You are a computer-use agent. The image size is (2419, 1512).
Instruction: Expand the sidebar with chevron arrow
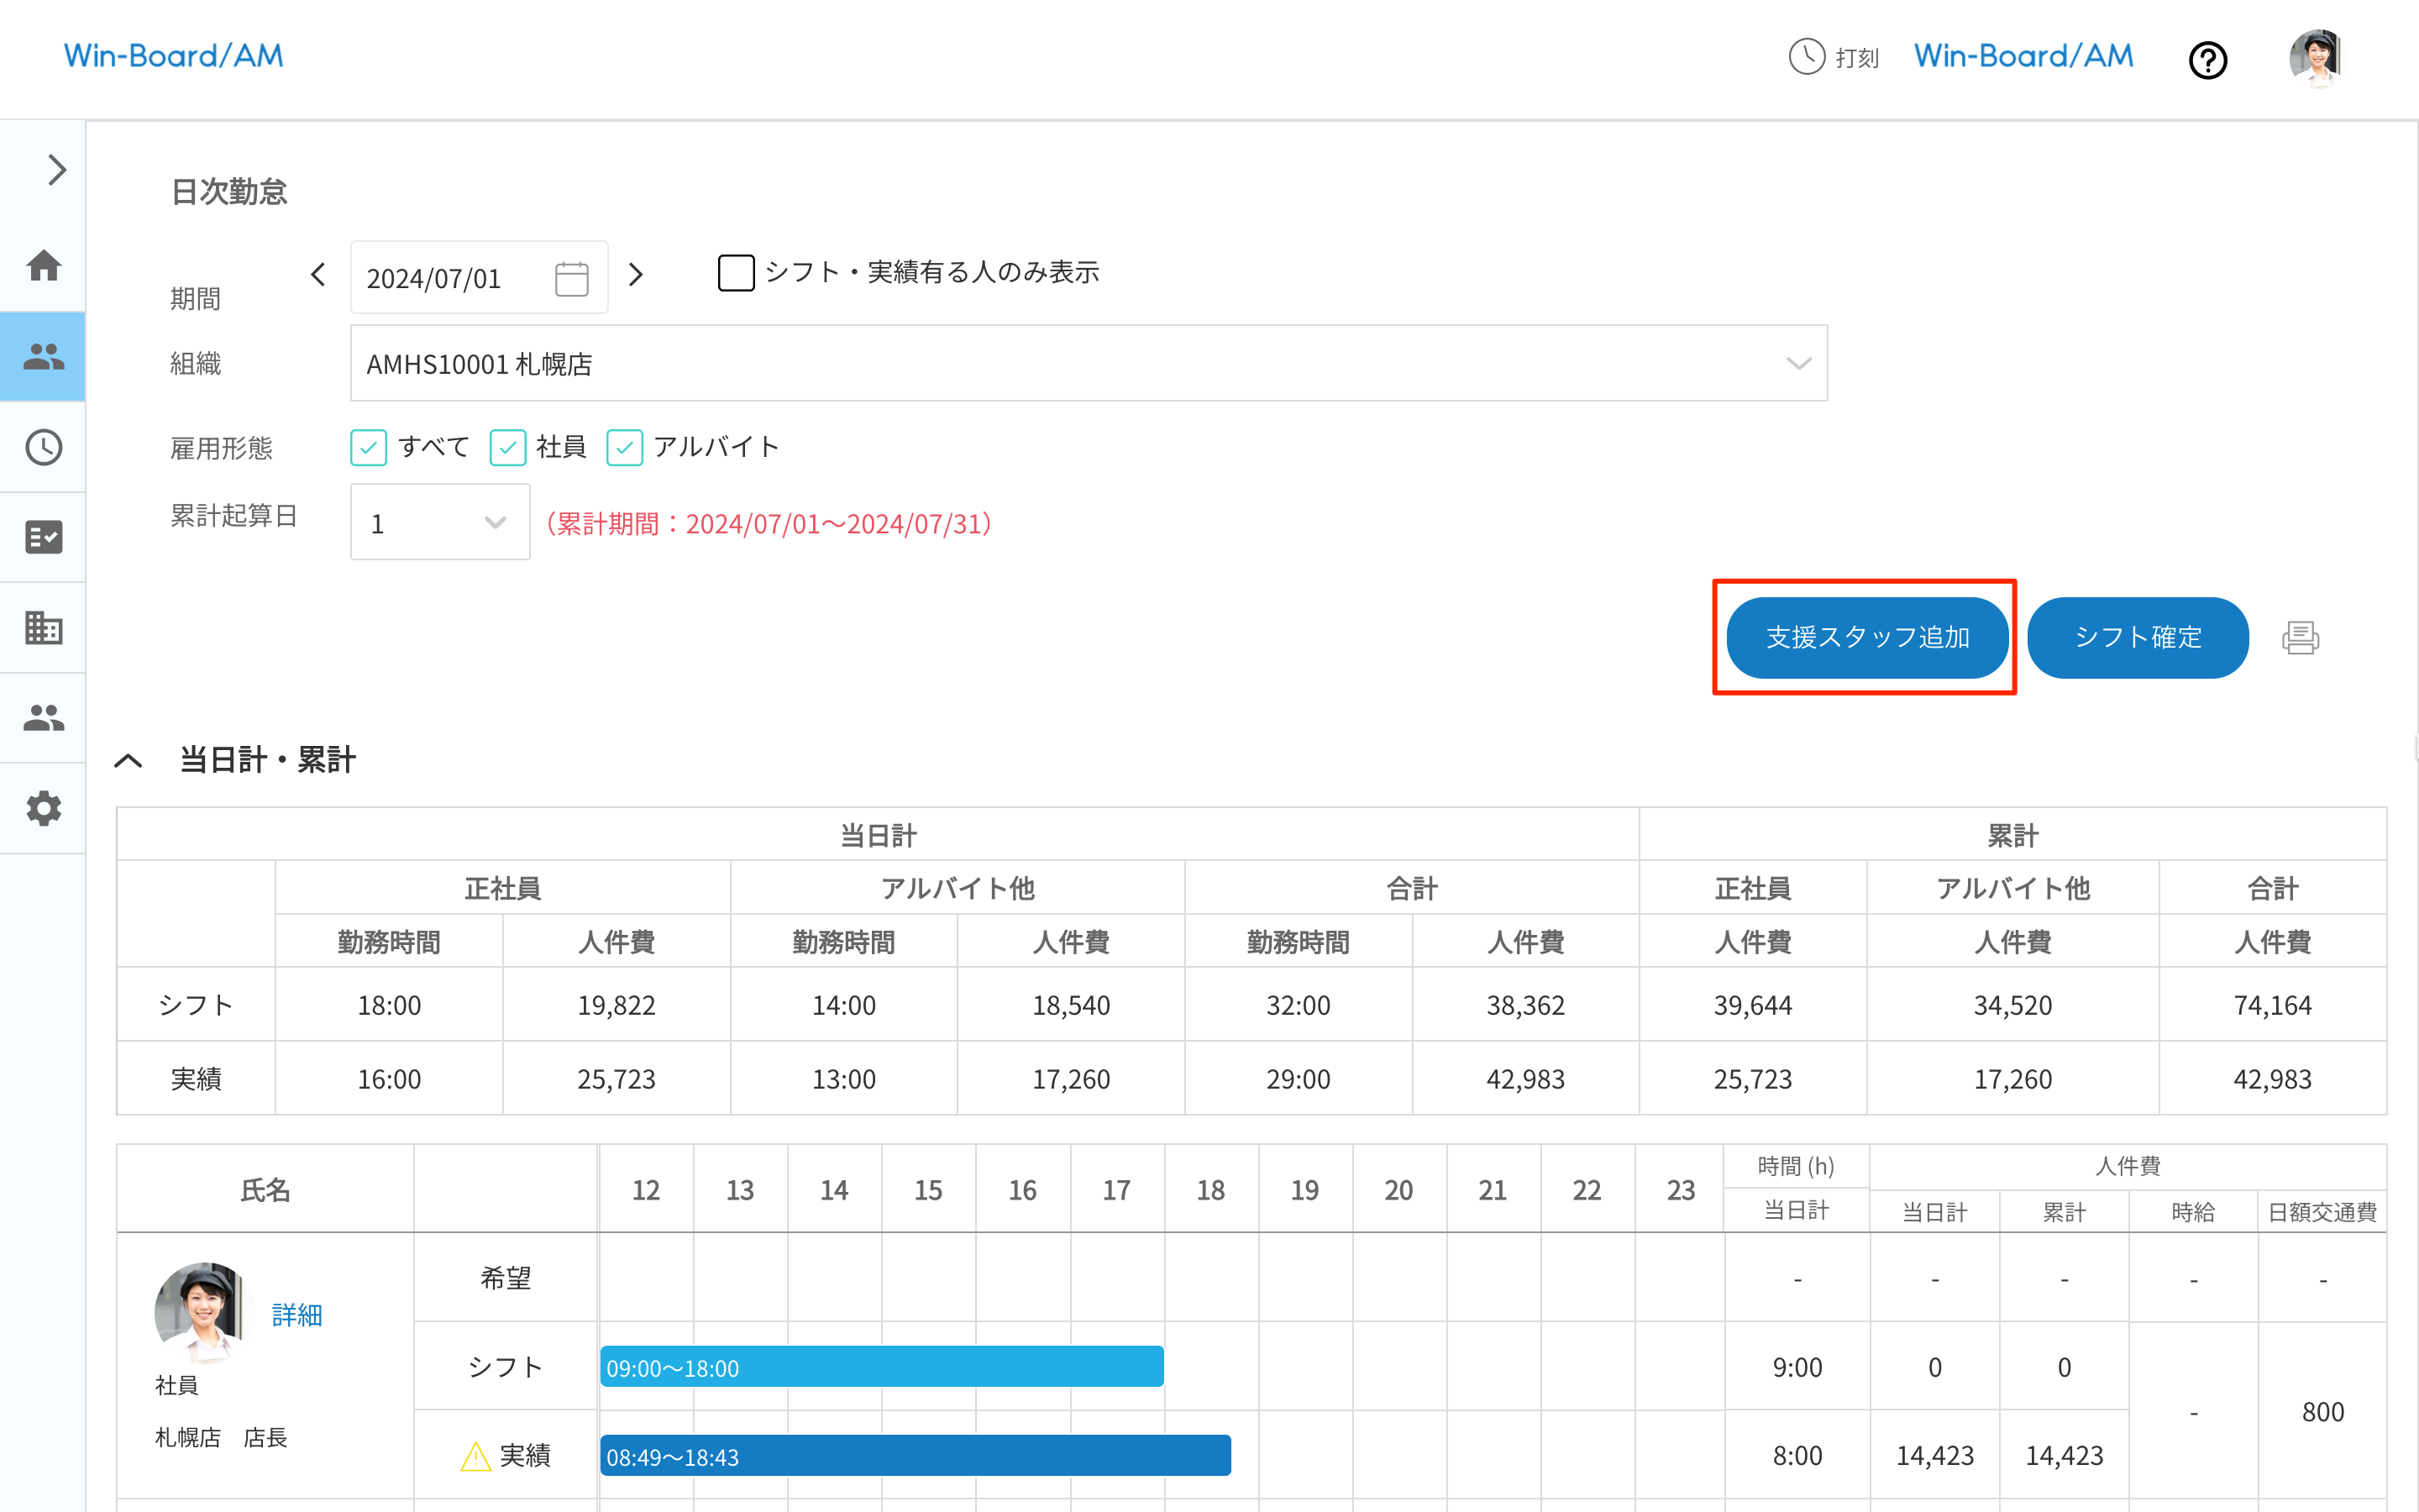57,170
